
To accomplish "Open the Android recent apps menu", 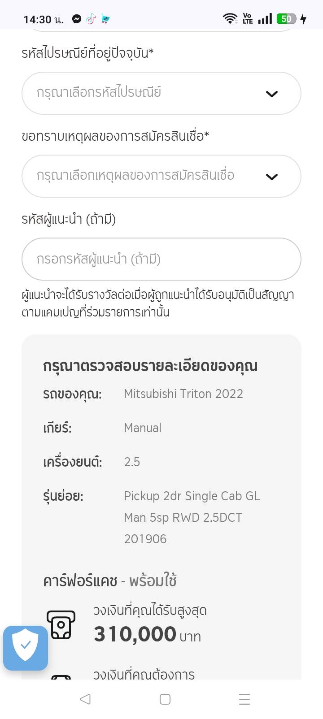I will pos(244,699).
